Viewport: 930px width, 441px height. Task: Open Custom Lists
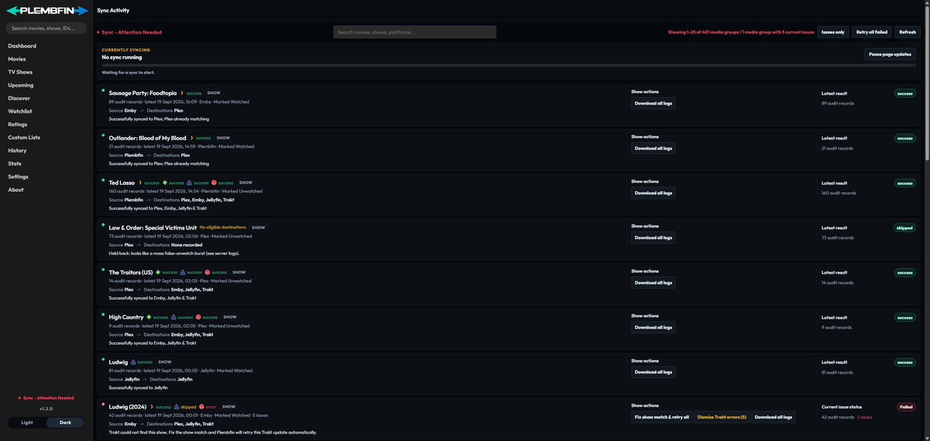coord(24,137)
